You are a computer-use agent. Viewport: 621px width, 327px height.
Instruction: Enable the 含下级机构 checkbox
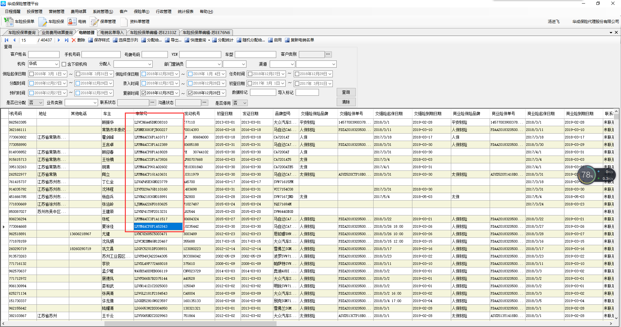point(64,64)
